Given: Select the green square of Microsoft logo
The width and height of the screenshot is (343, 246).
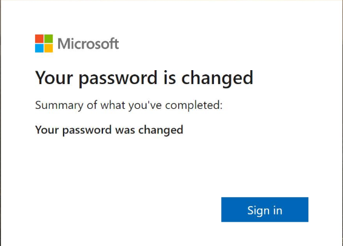Looking at the screenshot, I should tap(48, 39).
